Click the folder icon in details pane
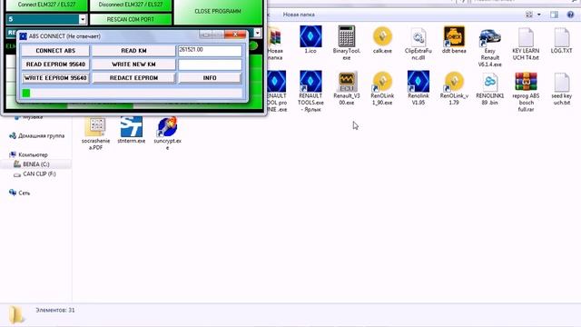The width and height of the screenshot is (581, 327). [x=16, y=315]
